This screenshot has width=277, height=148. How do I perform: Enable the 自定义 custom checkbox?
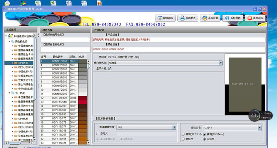[x=97, y=133]
